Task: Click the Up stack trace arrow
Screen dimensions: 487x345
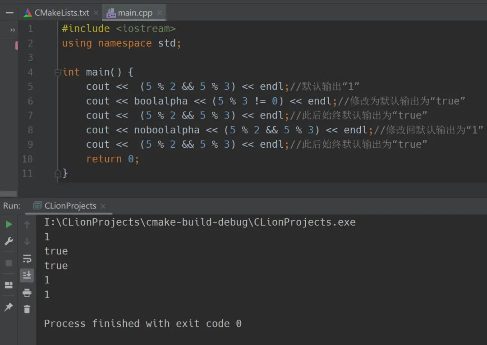Action: pyautogui.click(x=27, y=224)
